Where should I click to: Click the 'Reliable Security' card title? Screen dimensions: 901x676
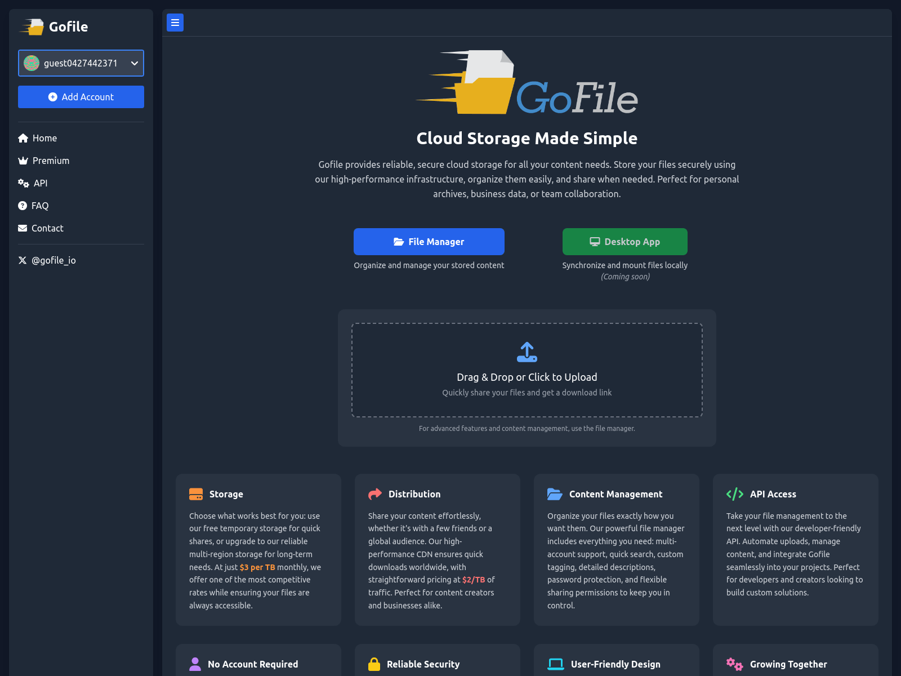click(x=423, y=664)
